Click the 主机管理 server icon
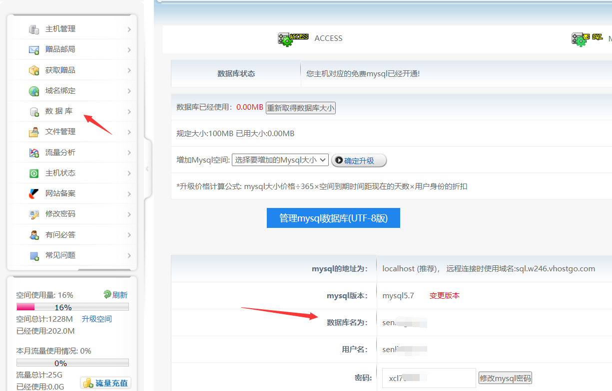 pyautogui.click(x=34, y=29)
